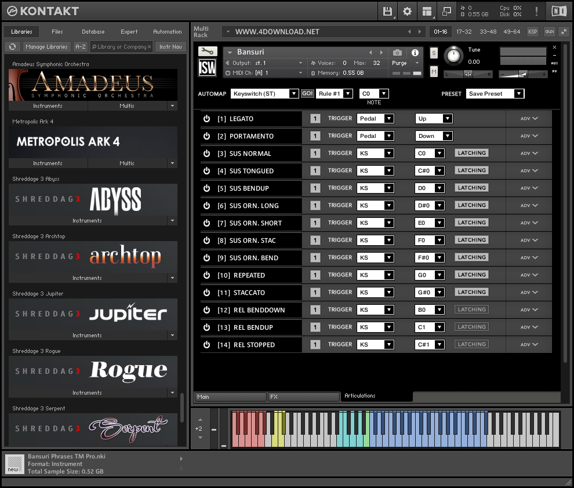
Task: Toggle power for PORTAMENTO articulation
Action: pyautogui.click(x=207, y=136)
